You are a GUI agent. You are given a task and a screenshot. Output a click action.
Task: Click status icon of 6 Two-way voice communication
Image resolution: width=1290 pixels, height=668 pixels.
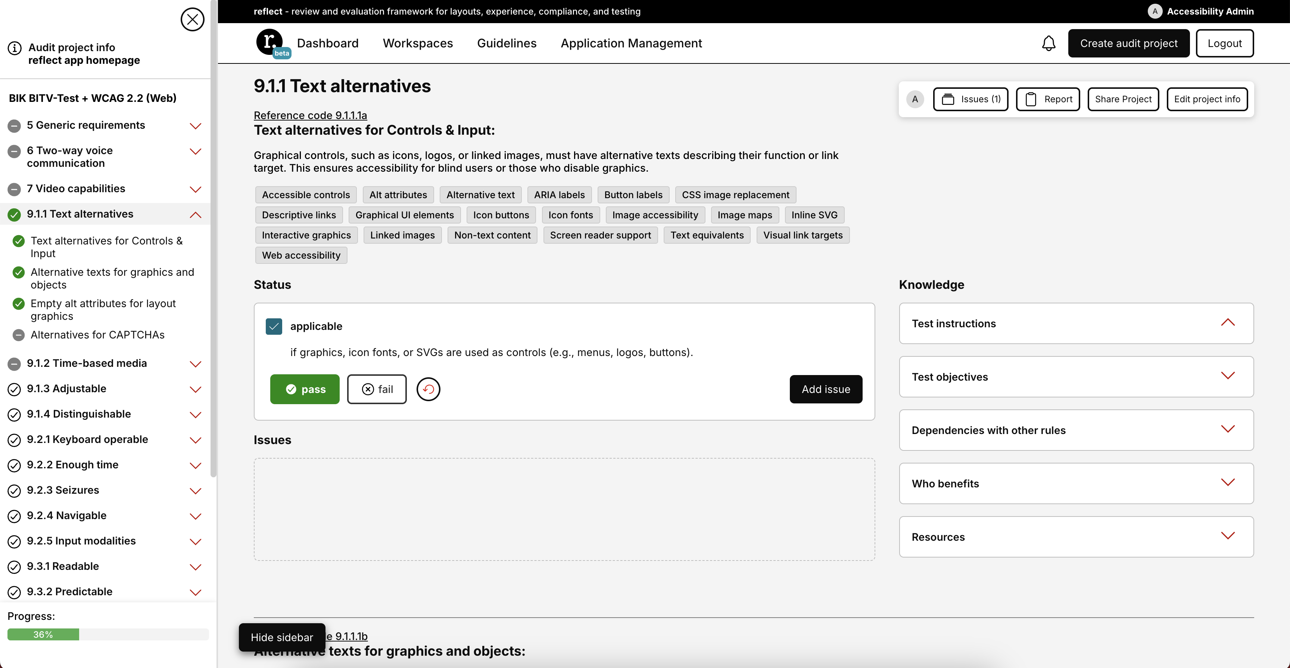pyautogui.click(x=14, y=151)
